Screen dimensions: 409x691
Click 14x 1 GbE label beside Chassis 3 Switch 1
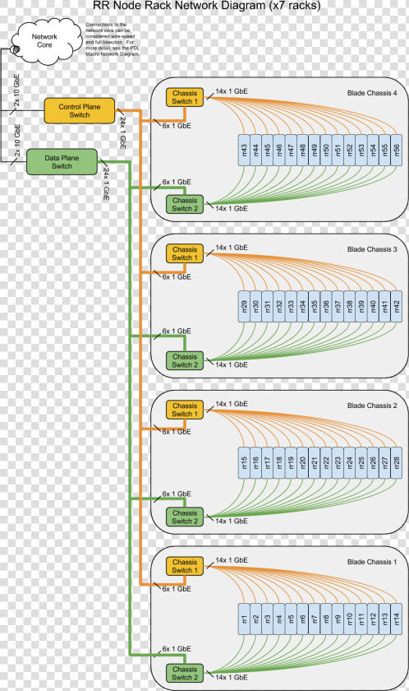[x=232, y=248]
